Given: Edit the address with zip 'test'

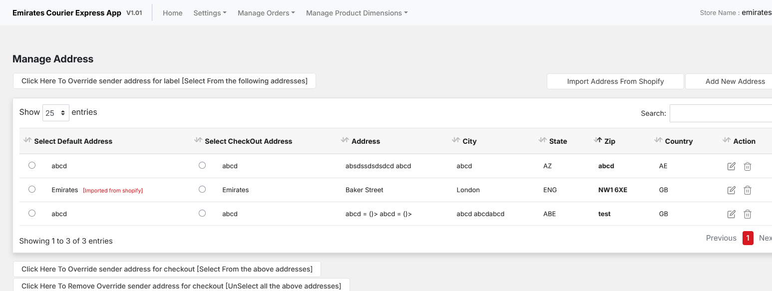Looking at the screenshot, I should coord(731,214).
